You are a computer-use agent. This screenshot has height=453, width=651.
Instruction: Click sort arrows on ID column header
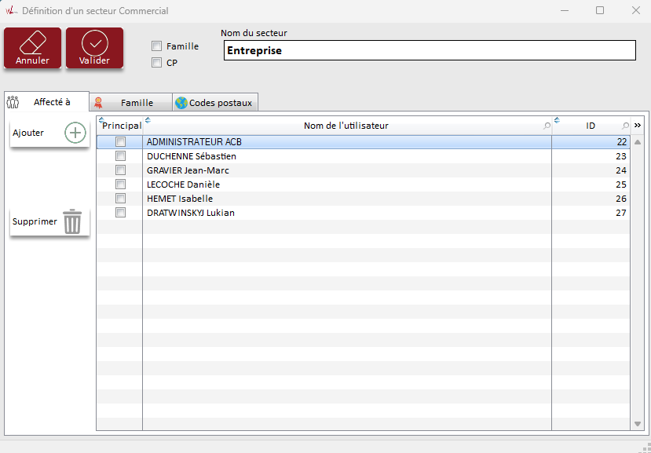click(x=557, y=120)
